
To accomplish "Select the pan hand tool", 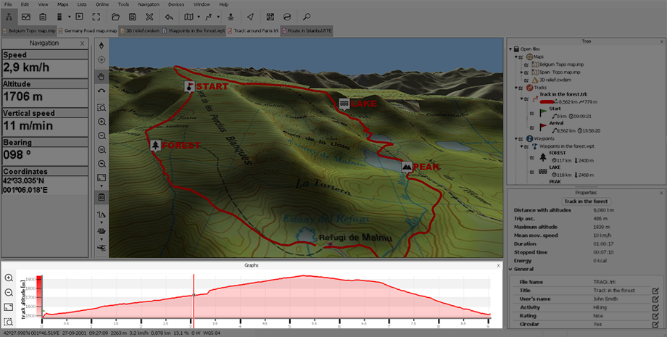I will point(101,75).
